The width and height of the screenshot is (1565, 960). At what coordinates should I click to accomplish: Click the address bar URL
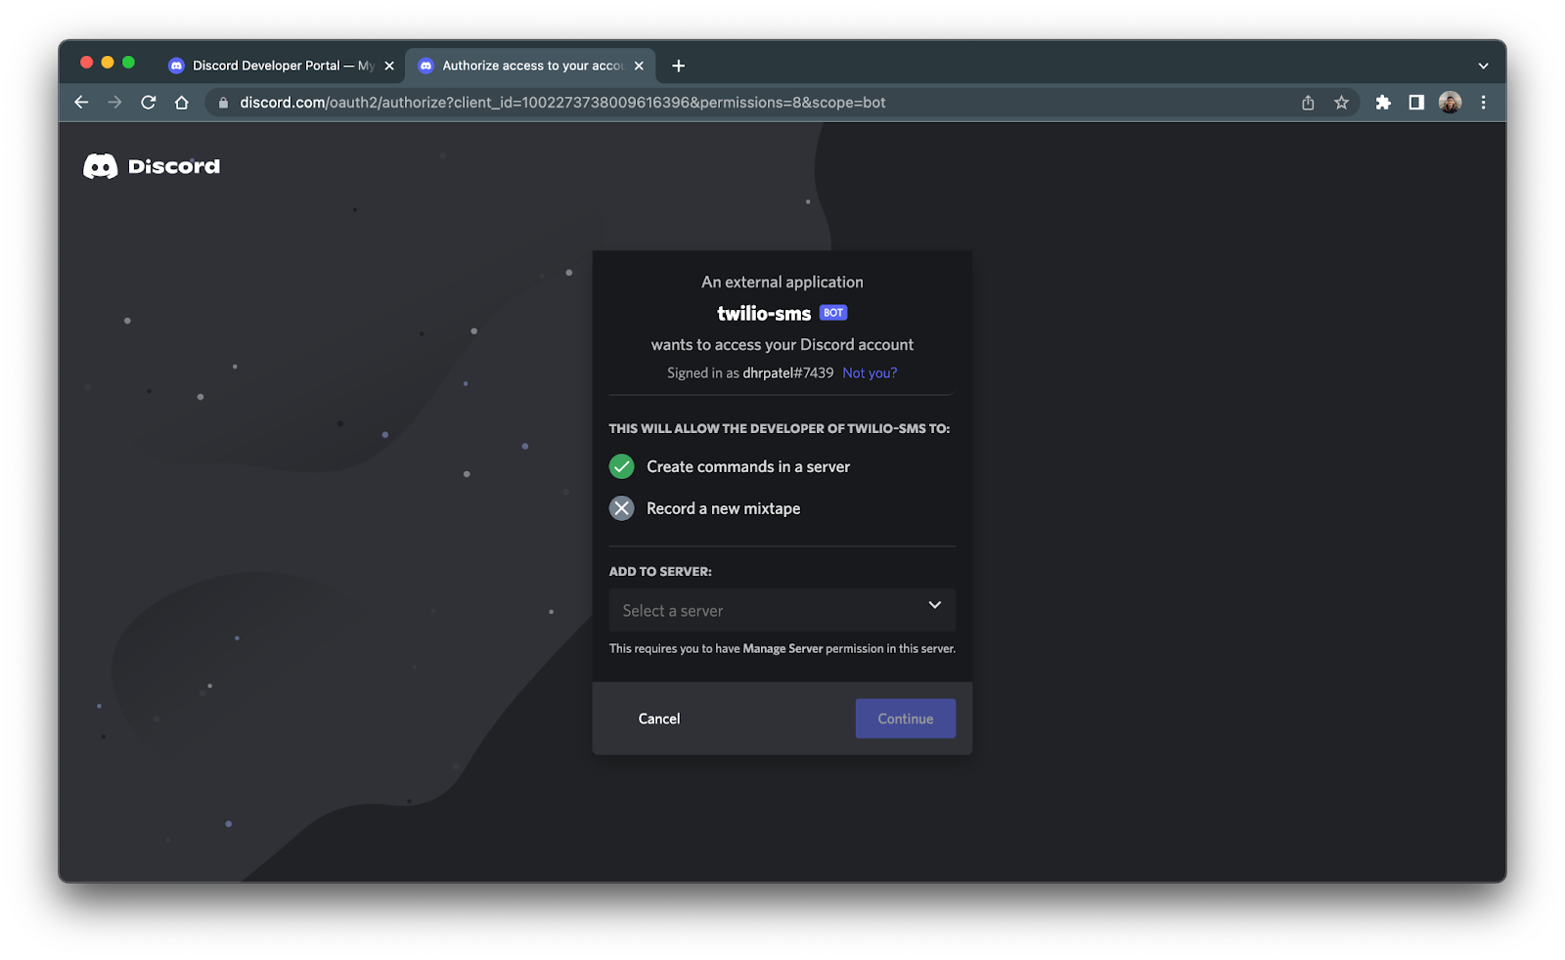tap(562, 103)
